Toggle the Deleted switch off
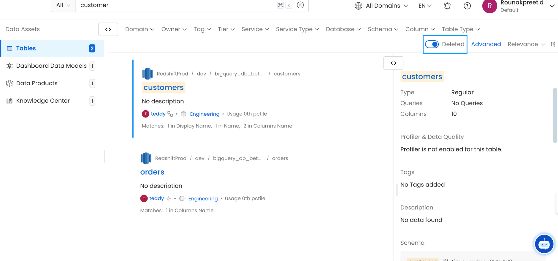Image resolution: width=558 pixels, height=261 pixels. (432, 44)
